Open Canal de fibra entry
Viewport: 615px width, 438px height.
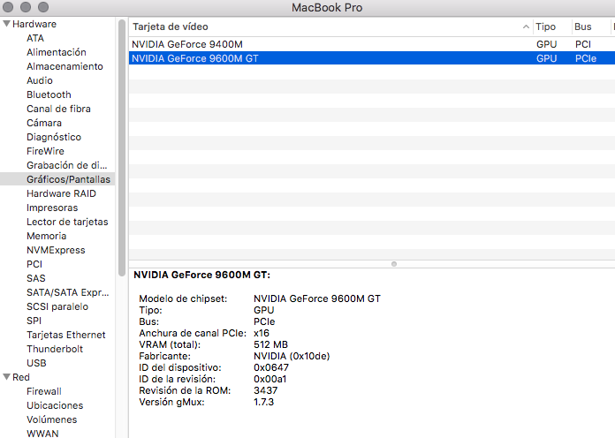coord(58,109)
